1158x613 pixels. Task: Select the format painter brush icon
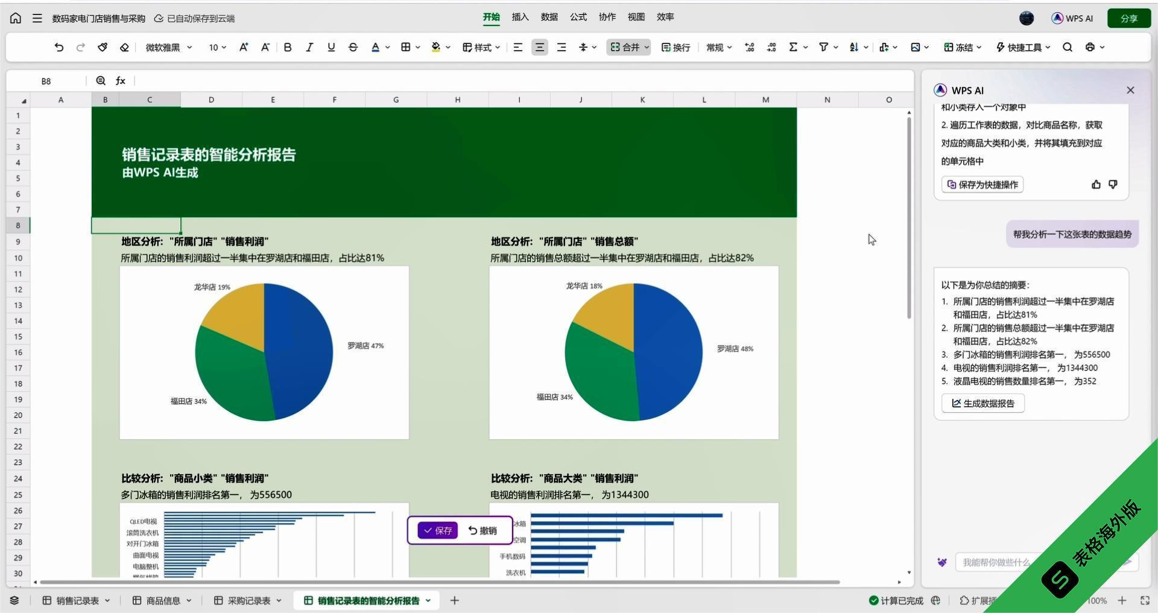click(103, 47)
